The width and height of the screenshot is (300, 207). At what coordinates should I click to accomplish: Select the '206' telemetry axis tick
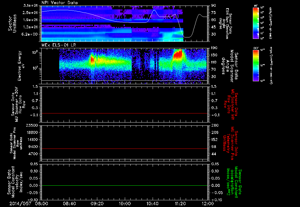[x=215, y=132]
